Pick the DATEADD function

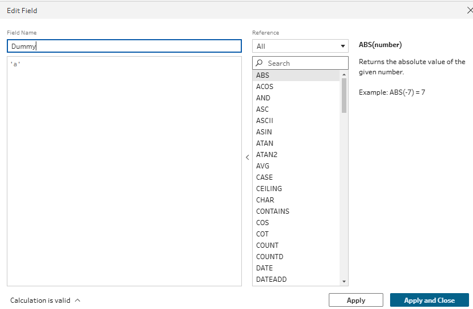[270, 280]
